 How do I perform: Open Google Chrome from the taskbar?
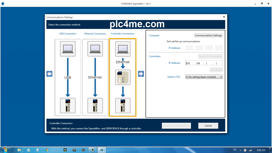47,150
